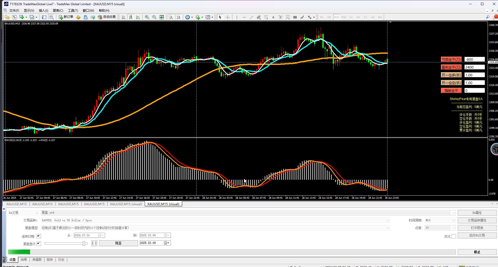Click the zoom in magnifier icon
The width and height of the screenshot is (498, 267).
[147, 17]
